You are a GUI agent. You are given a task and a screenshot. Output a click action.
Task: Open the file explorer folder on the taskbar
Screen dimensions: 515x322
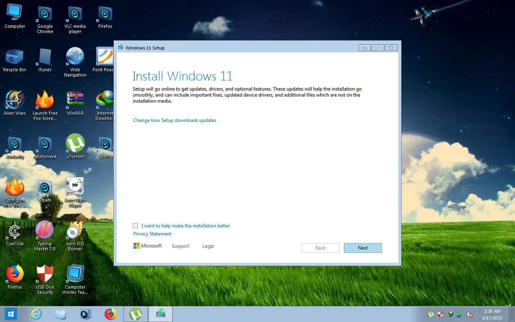click(61, 314)
